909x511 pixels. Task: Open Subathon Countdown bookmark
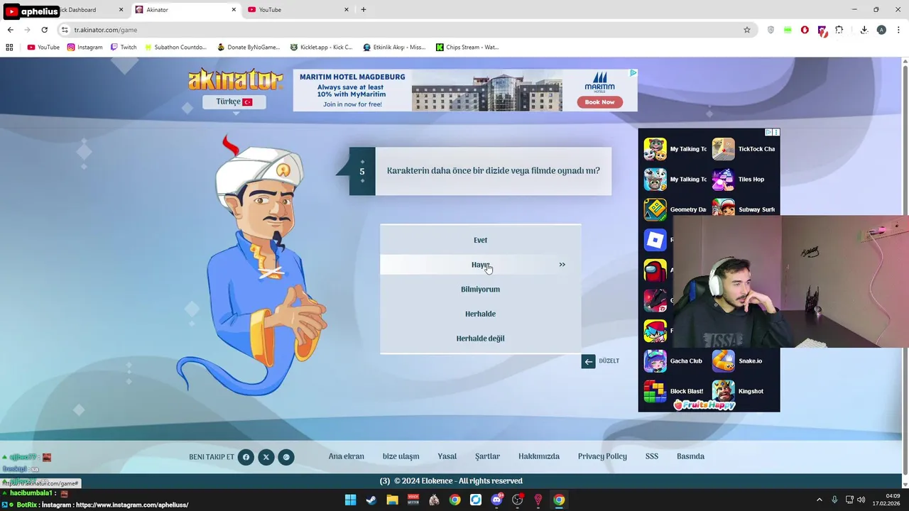[175, 48]
